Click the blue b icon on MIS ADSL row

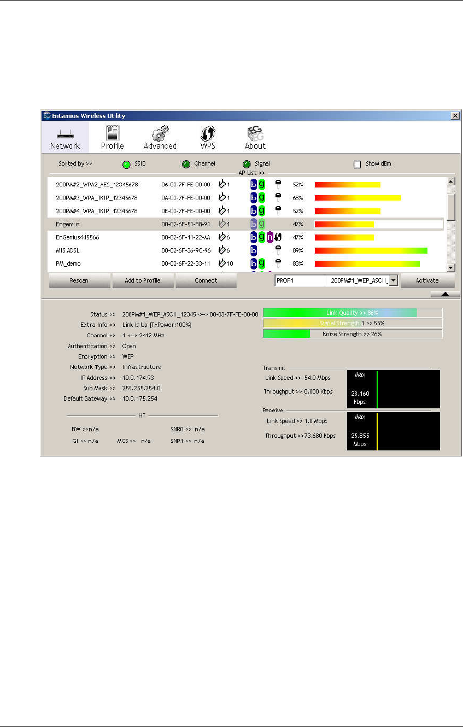coord(254,250)
